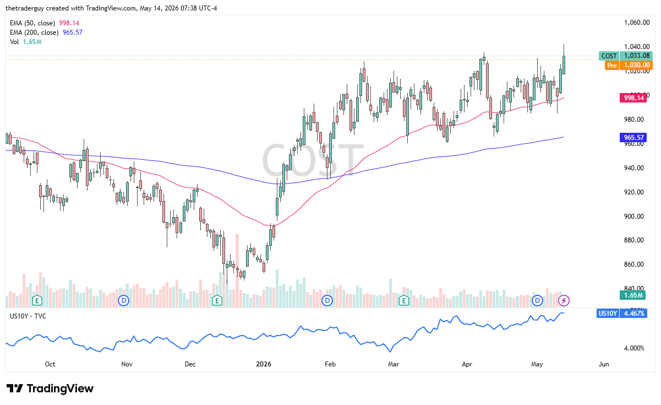Click the orange Pre market tag
661x405 pixels.
(612, 65)
